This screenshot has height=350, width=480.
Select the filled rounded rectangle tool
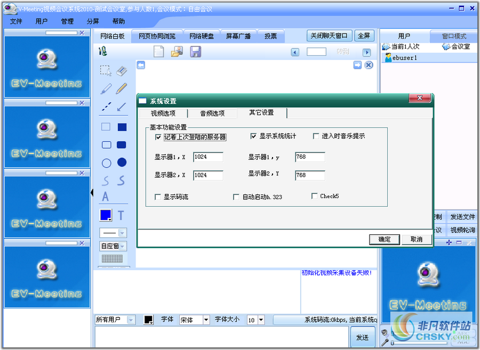pos(122,144)
